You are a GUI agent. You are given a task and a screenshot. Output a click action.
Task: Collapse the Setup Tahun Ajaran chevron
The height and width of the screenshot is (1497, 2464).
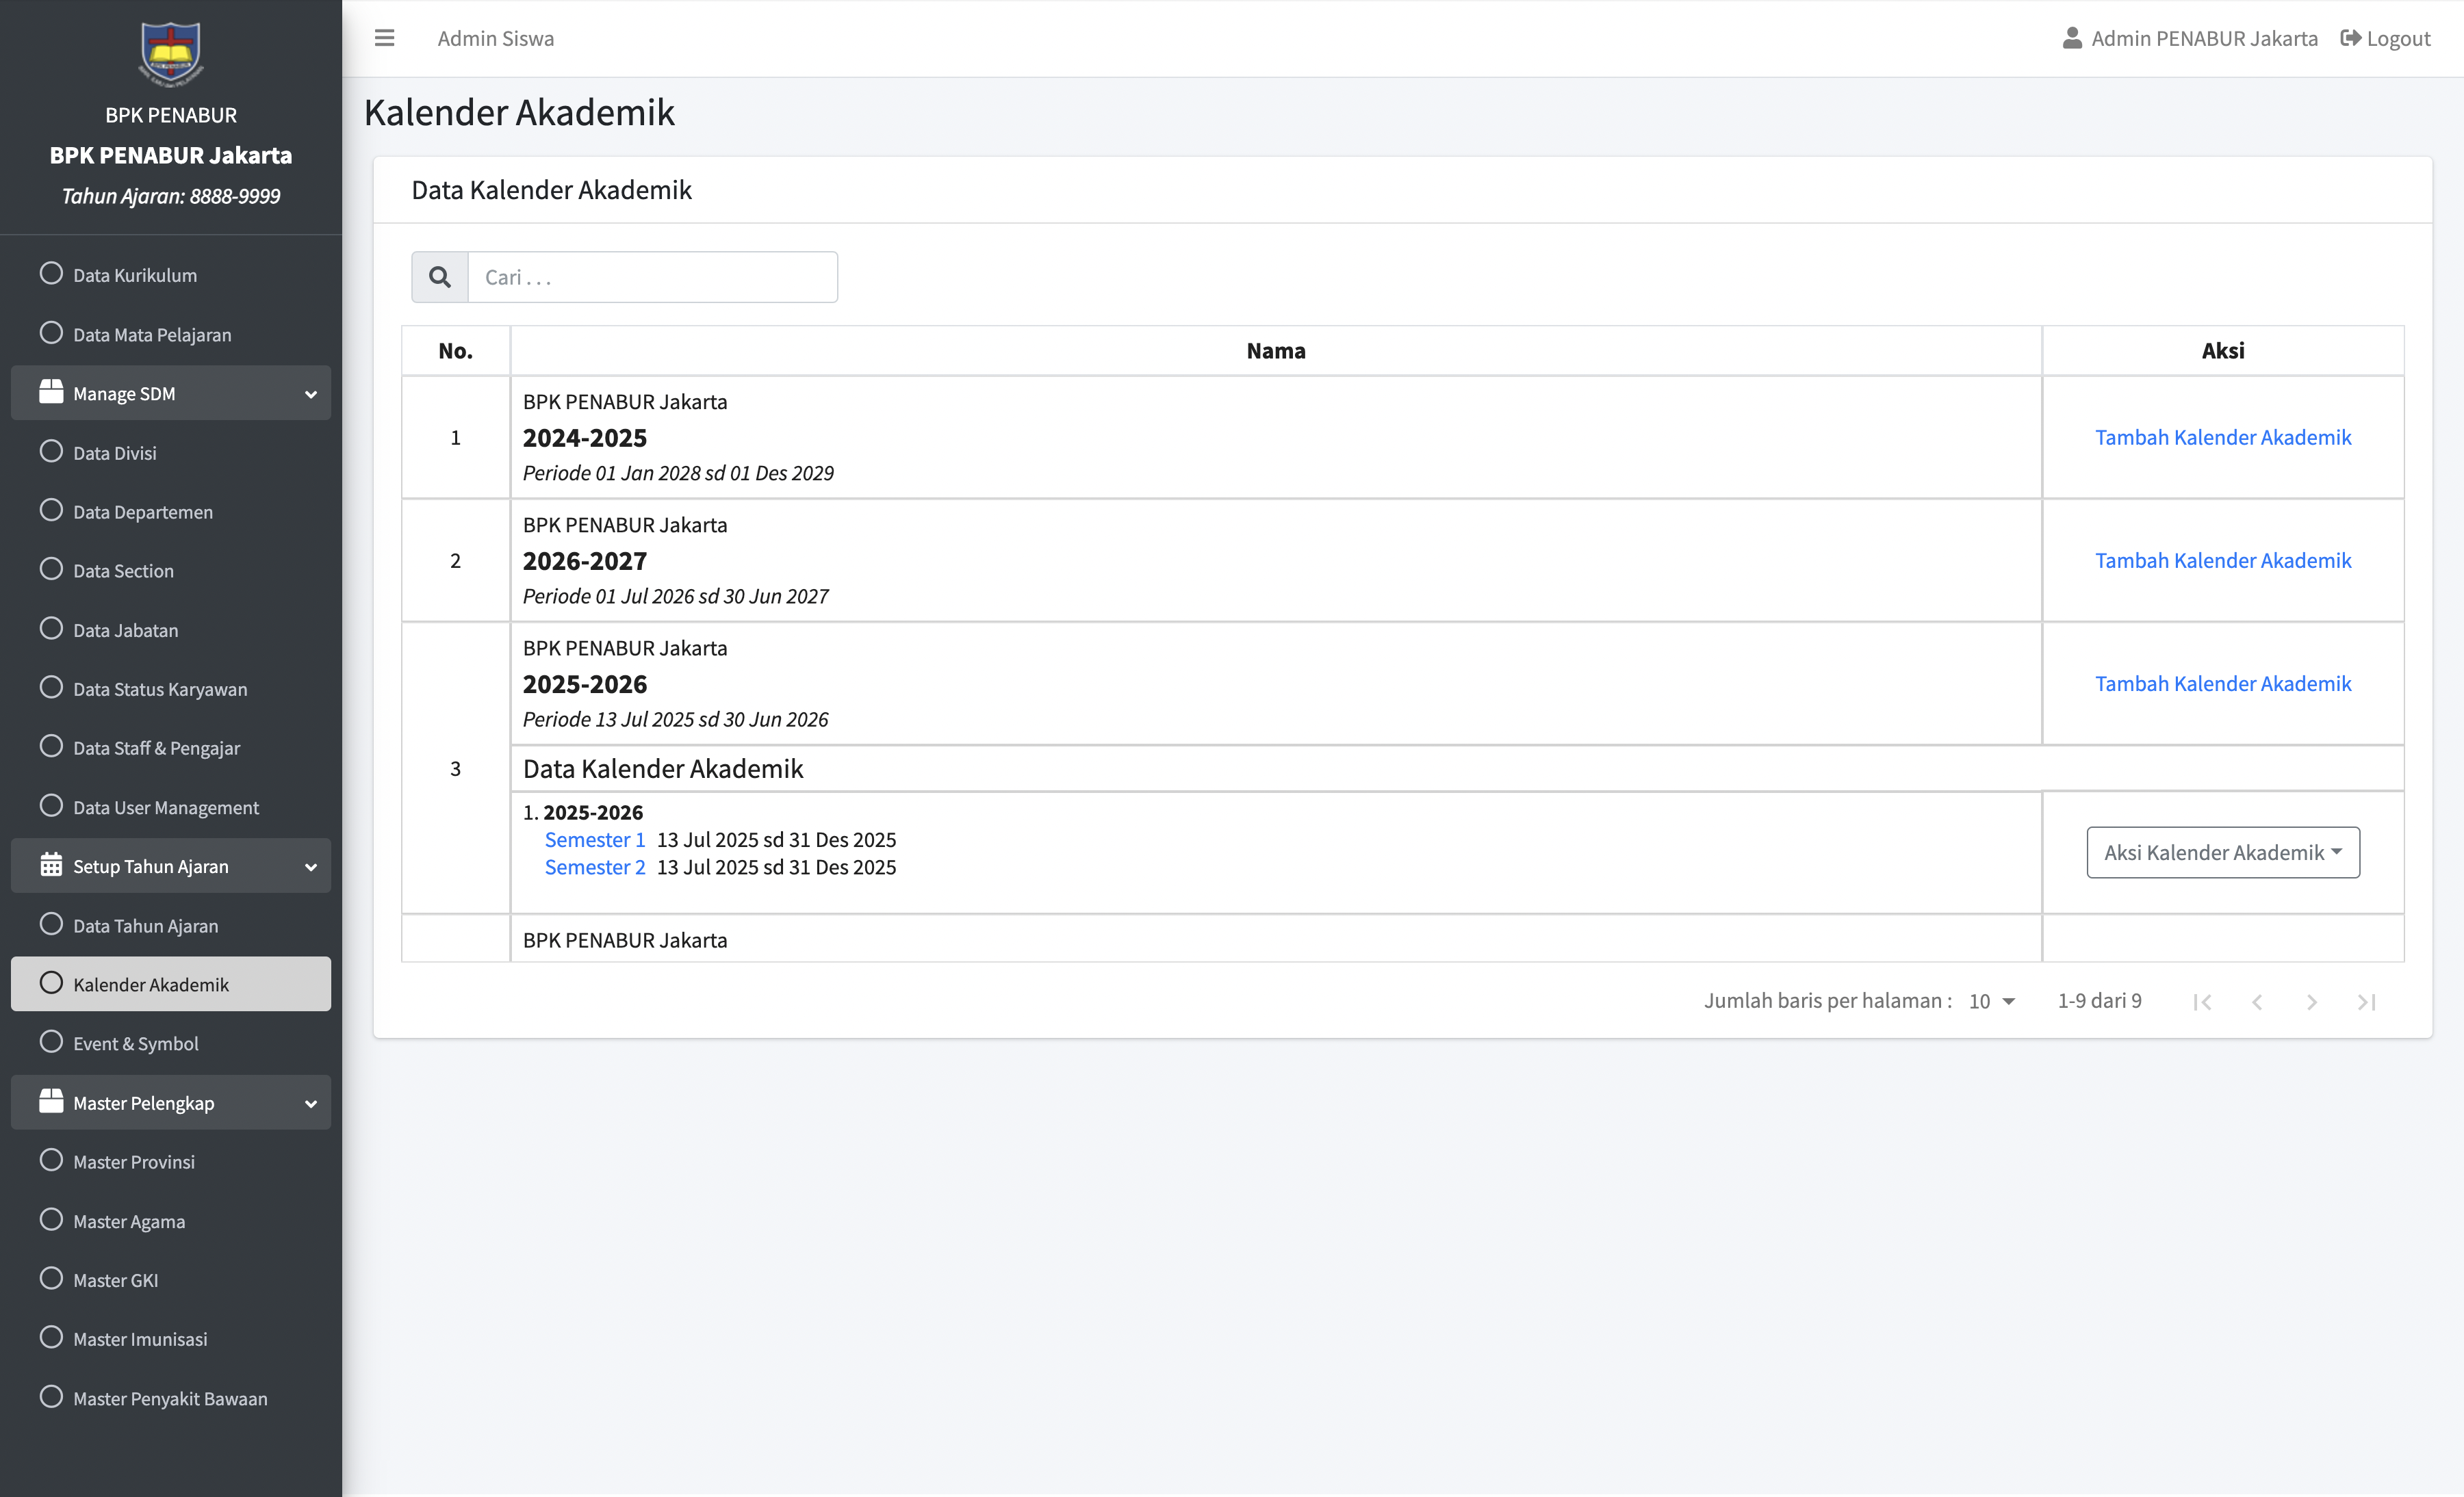(x=311, y=866)
